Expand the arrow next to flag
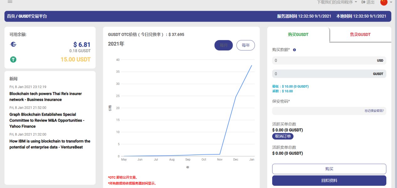 tap(391, 2)
